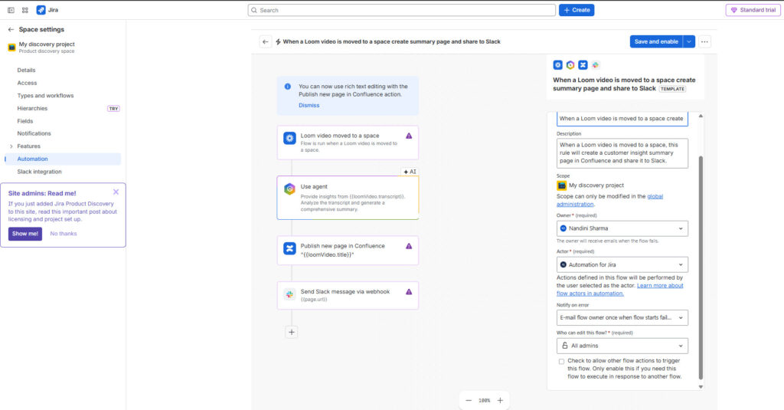Click the agent hexagon icon in header panel
Viewport: 784px width, 410px height.
pos(570,65)
